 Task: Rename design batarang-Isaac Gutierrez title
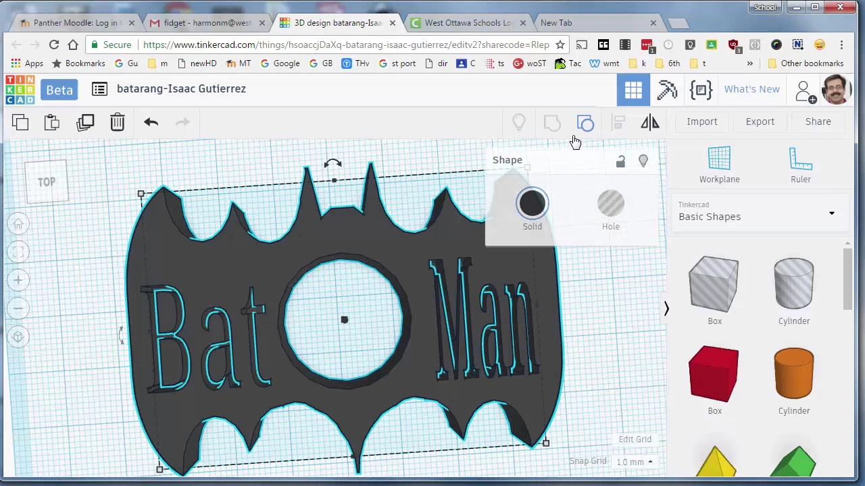click(x=181, y=88)
